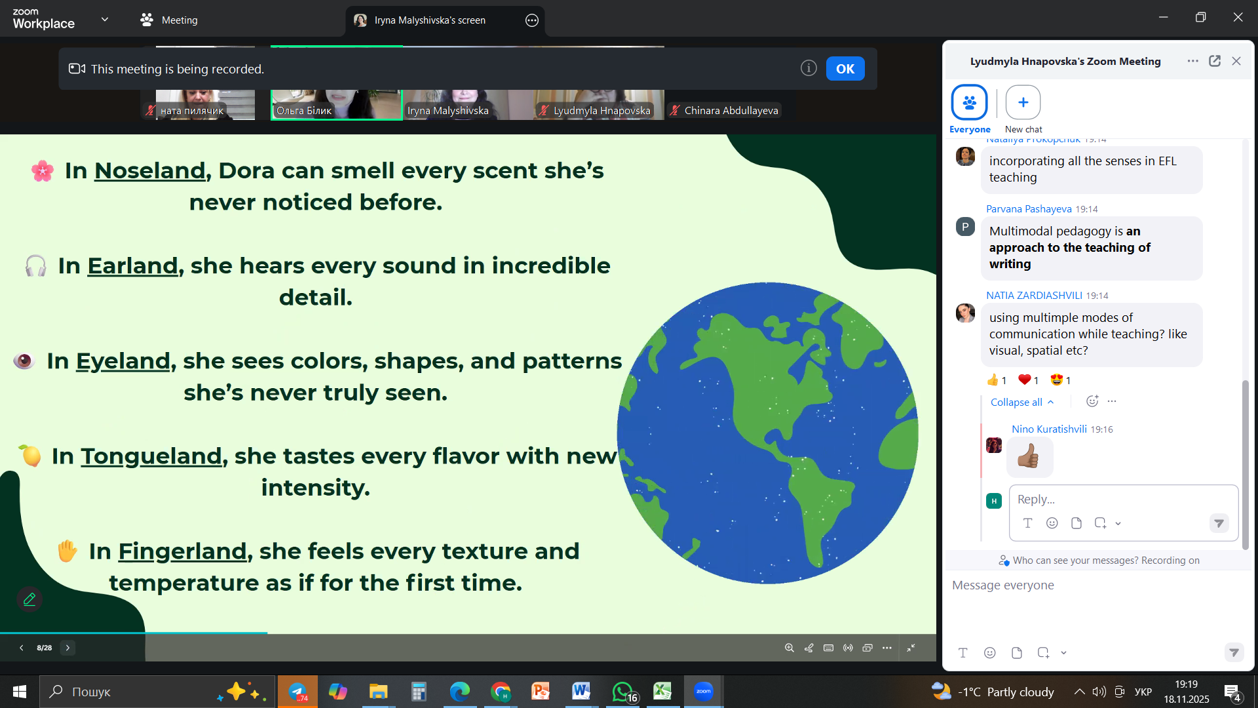The width and height of the screenshot is (1258, 708).
Task: Click the annotation pencil icon on the slide
Action: pos(29,599)
